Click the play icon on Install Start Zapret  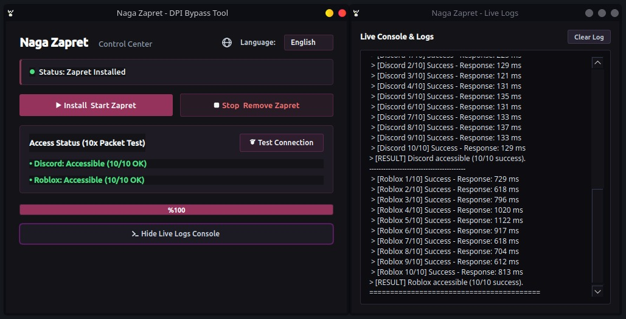pyautogui.click(x=58, y=105)
